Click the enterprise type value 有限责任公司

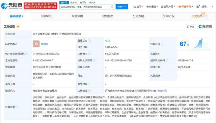coord(53,76)
